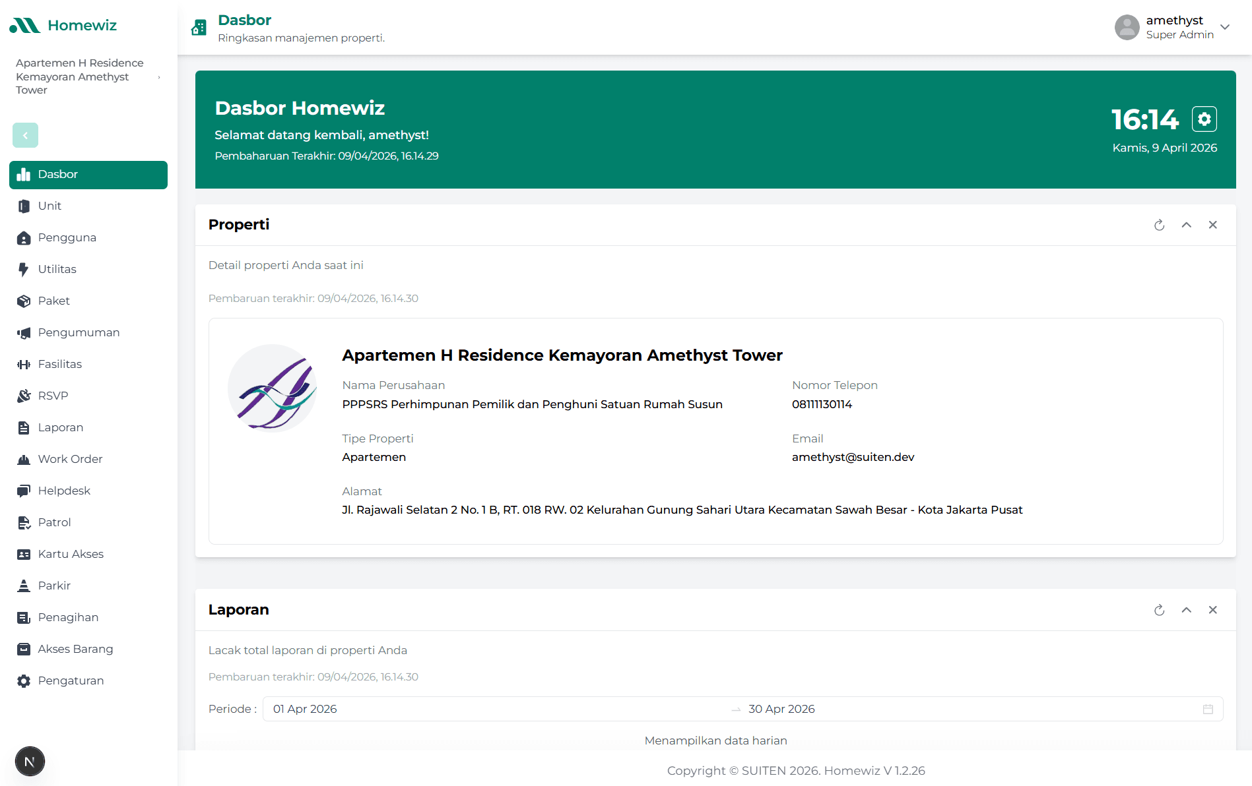Image resolution: width=1252 pixels, height=786 pixels.
Task: Click the Jl. Rajawali Selatan address text
Action: tap(682, 510)
